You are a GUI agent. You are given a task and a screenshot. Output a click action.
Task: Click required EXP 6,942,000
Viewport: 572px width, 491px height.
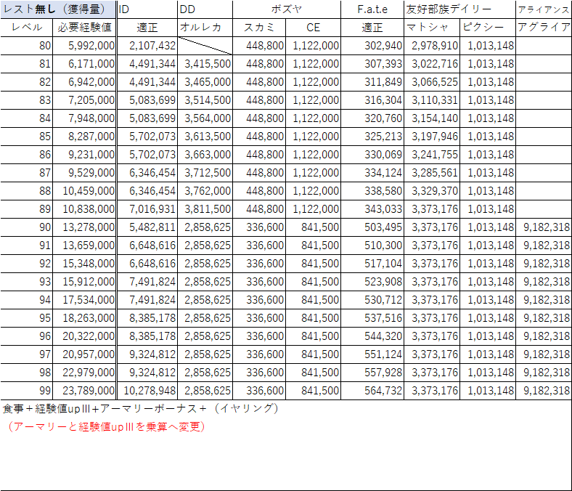[x=84, y=82]
